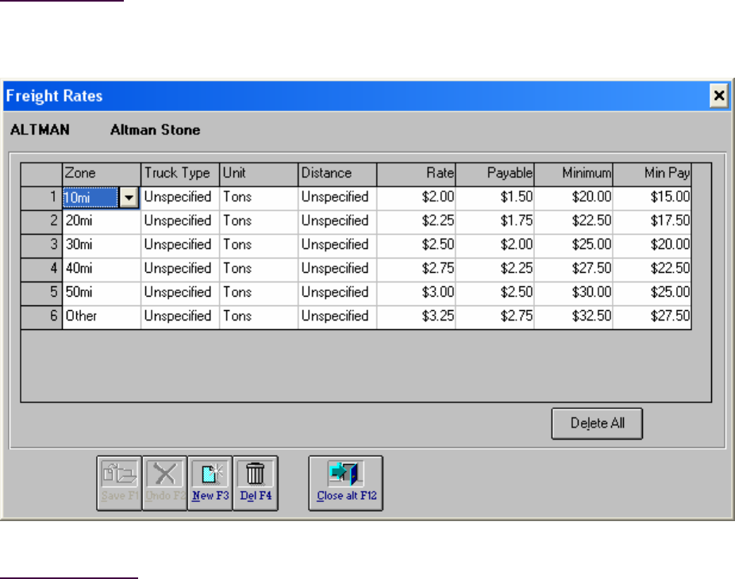
Task: Delete the rate using Del F4 icon
Action: click(x=256, y=483)
